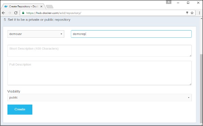Click the Docker whale favicon on tab
The image size is (203, 126).
tap(6, 6)
